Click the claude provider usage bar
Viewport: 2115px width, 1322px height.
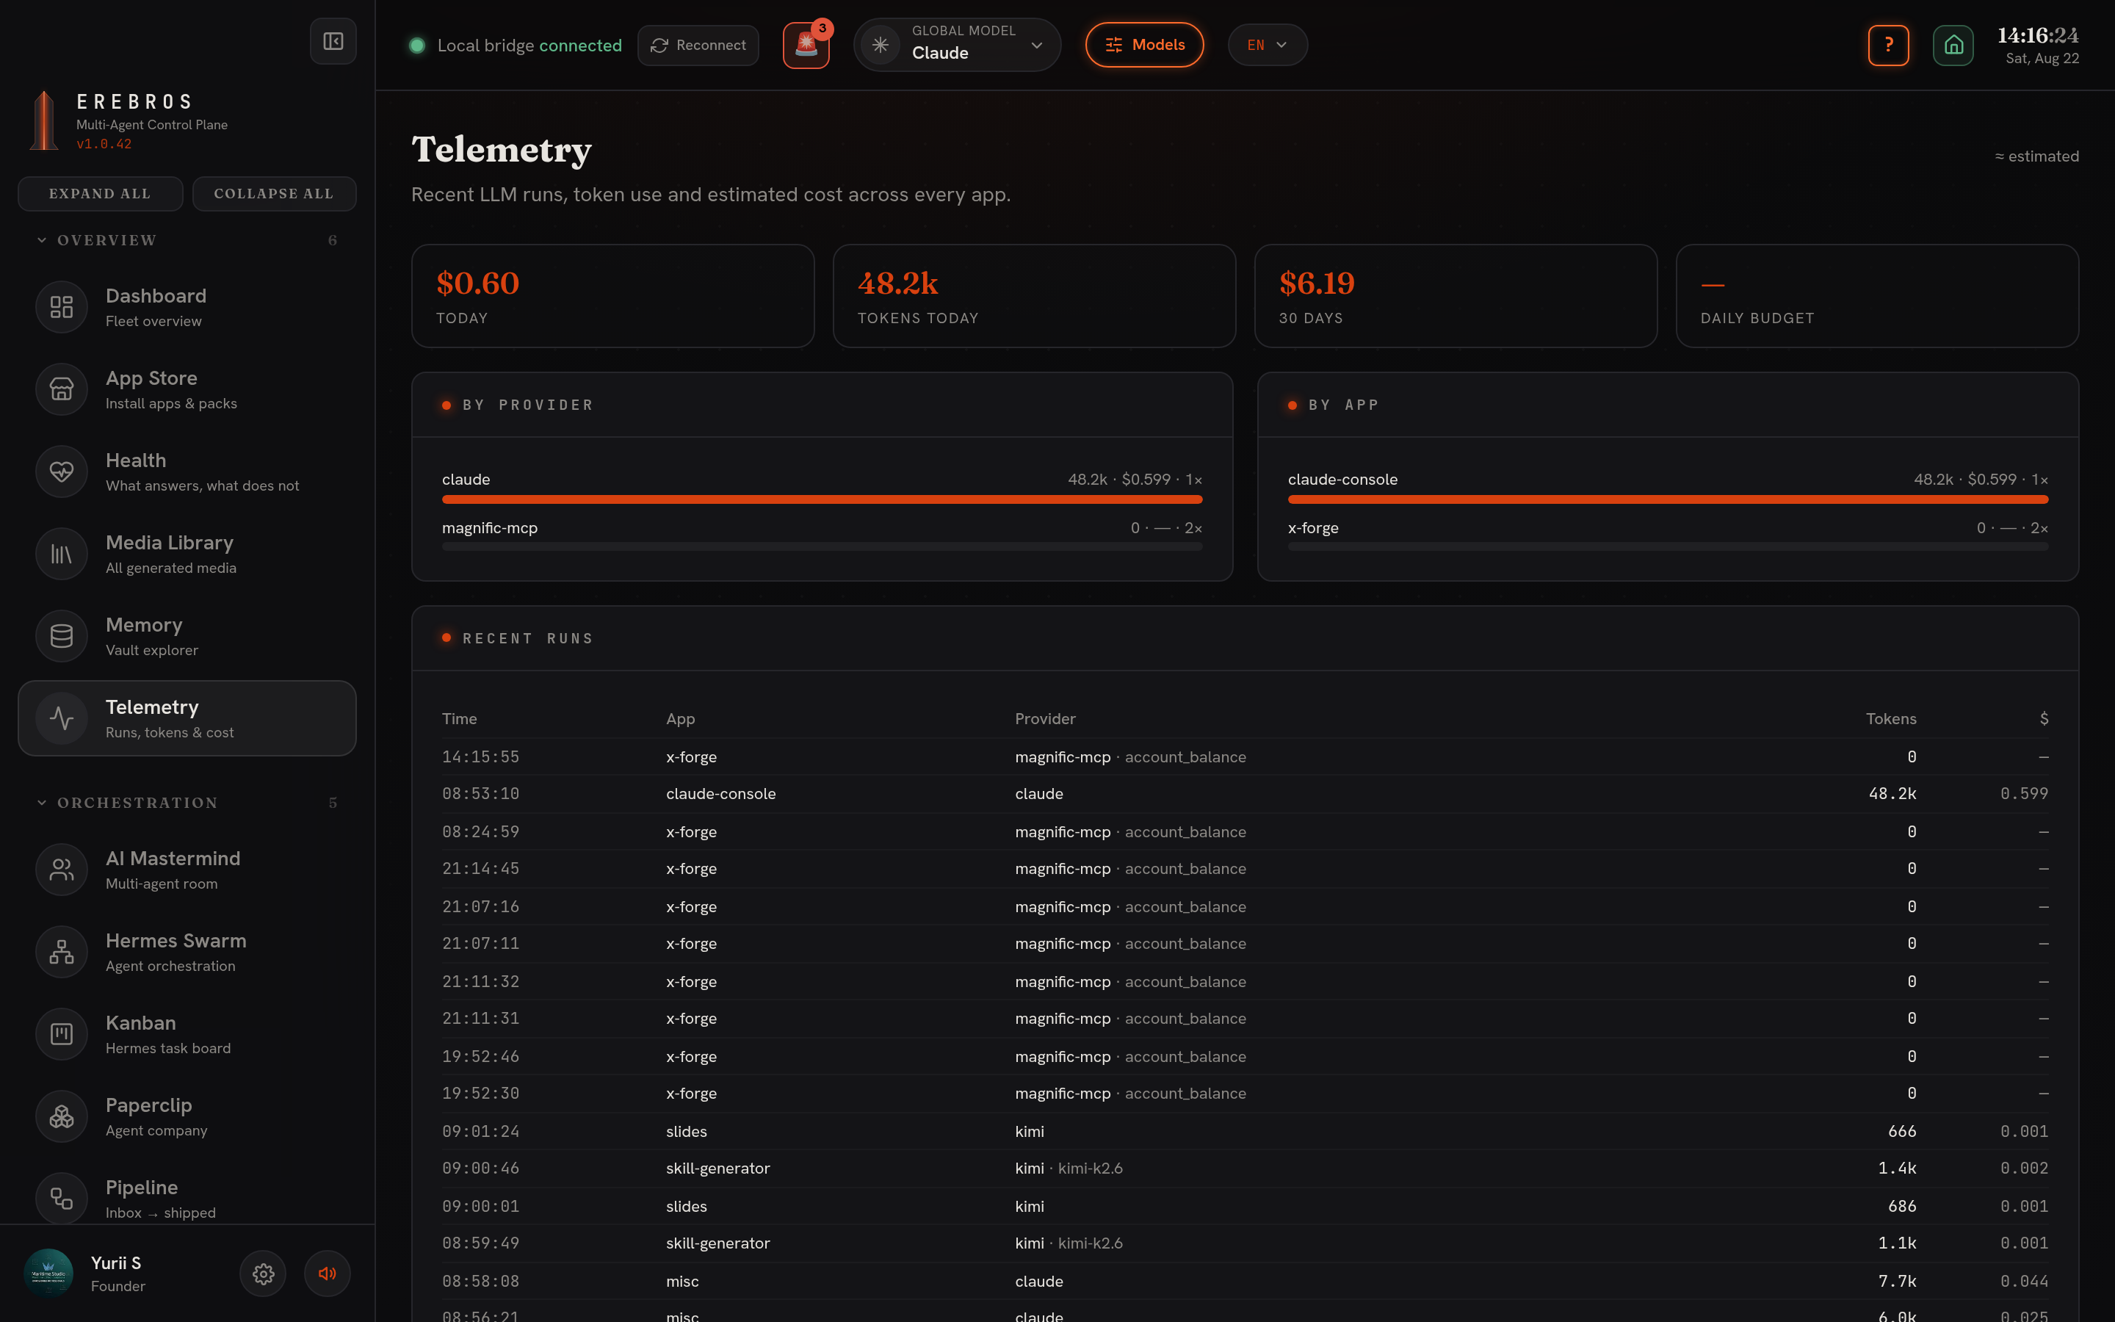point(822,499)
